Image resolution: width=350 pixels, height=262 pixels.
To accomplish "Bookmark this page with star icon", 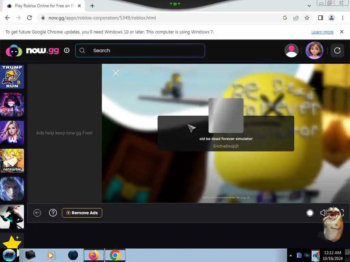I will pyautogui.click(x=307, y=18).
